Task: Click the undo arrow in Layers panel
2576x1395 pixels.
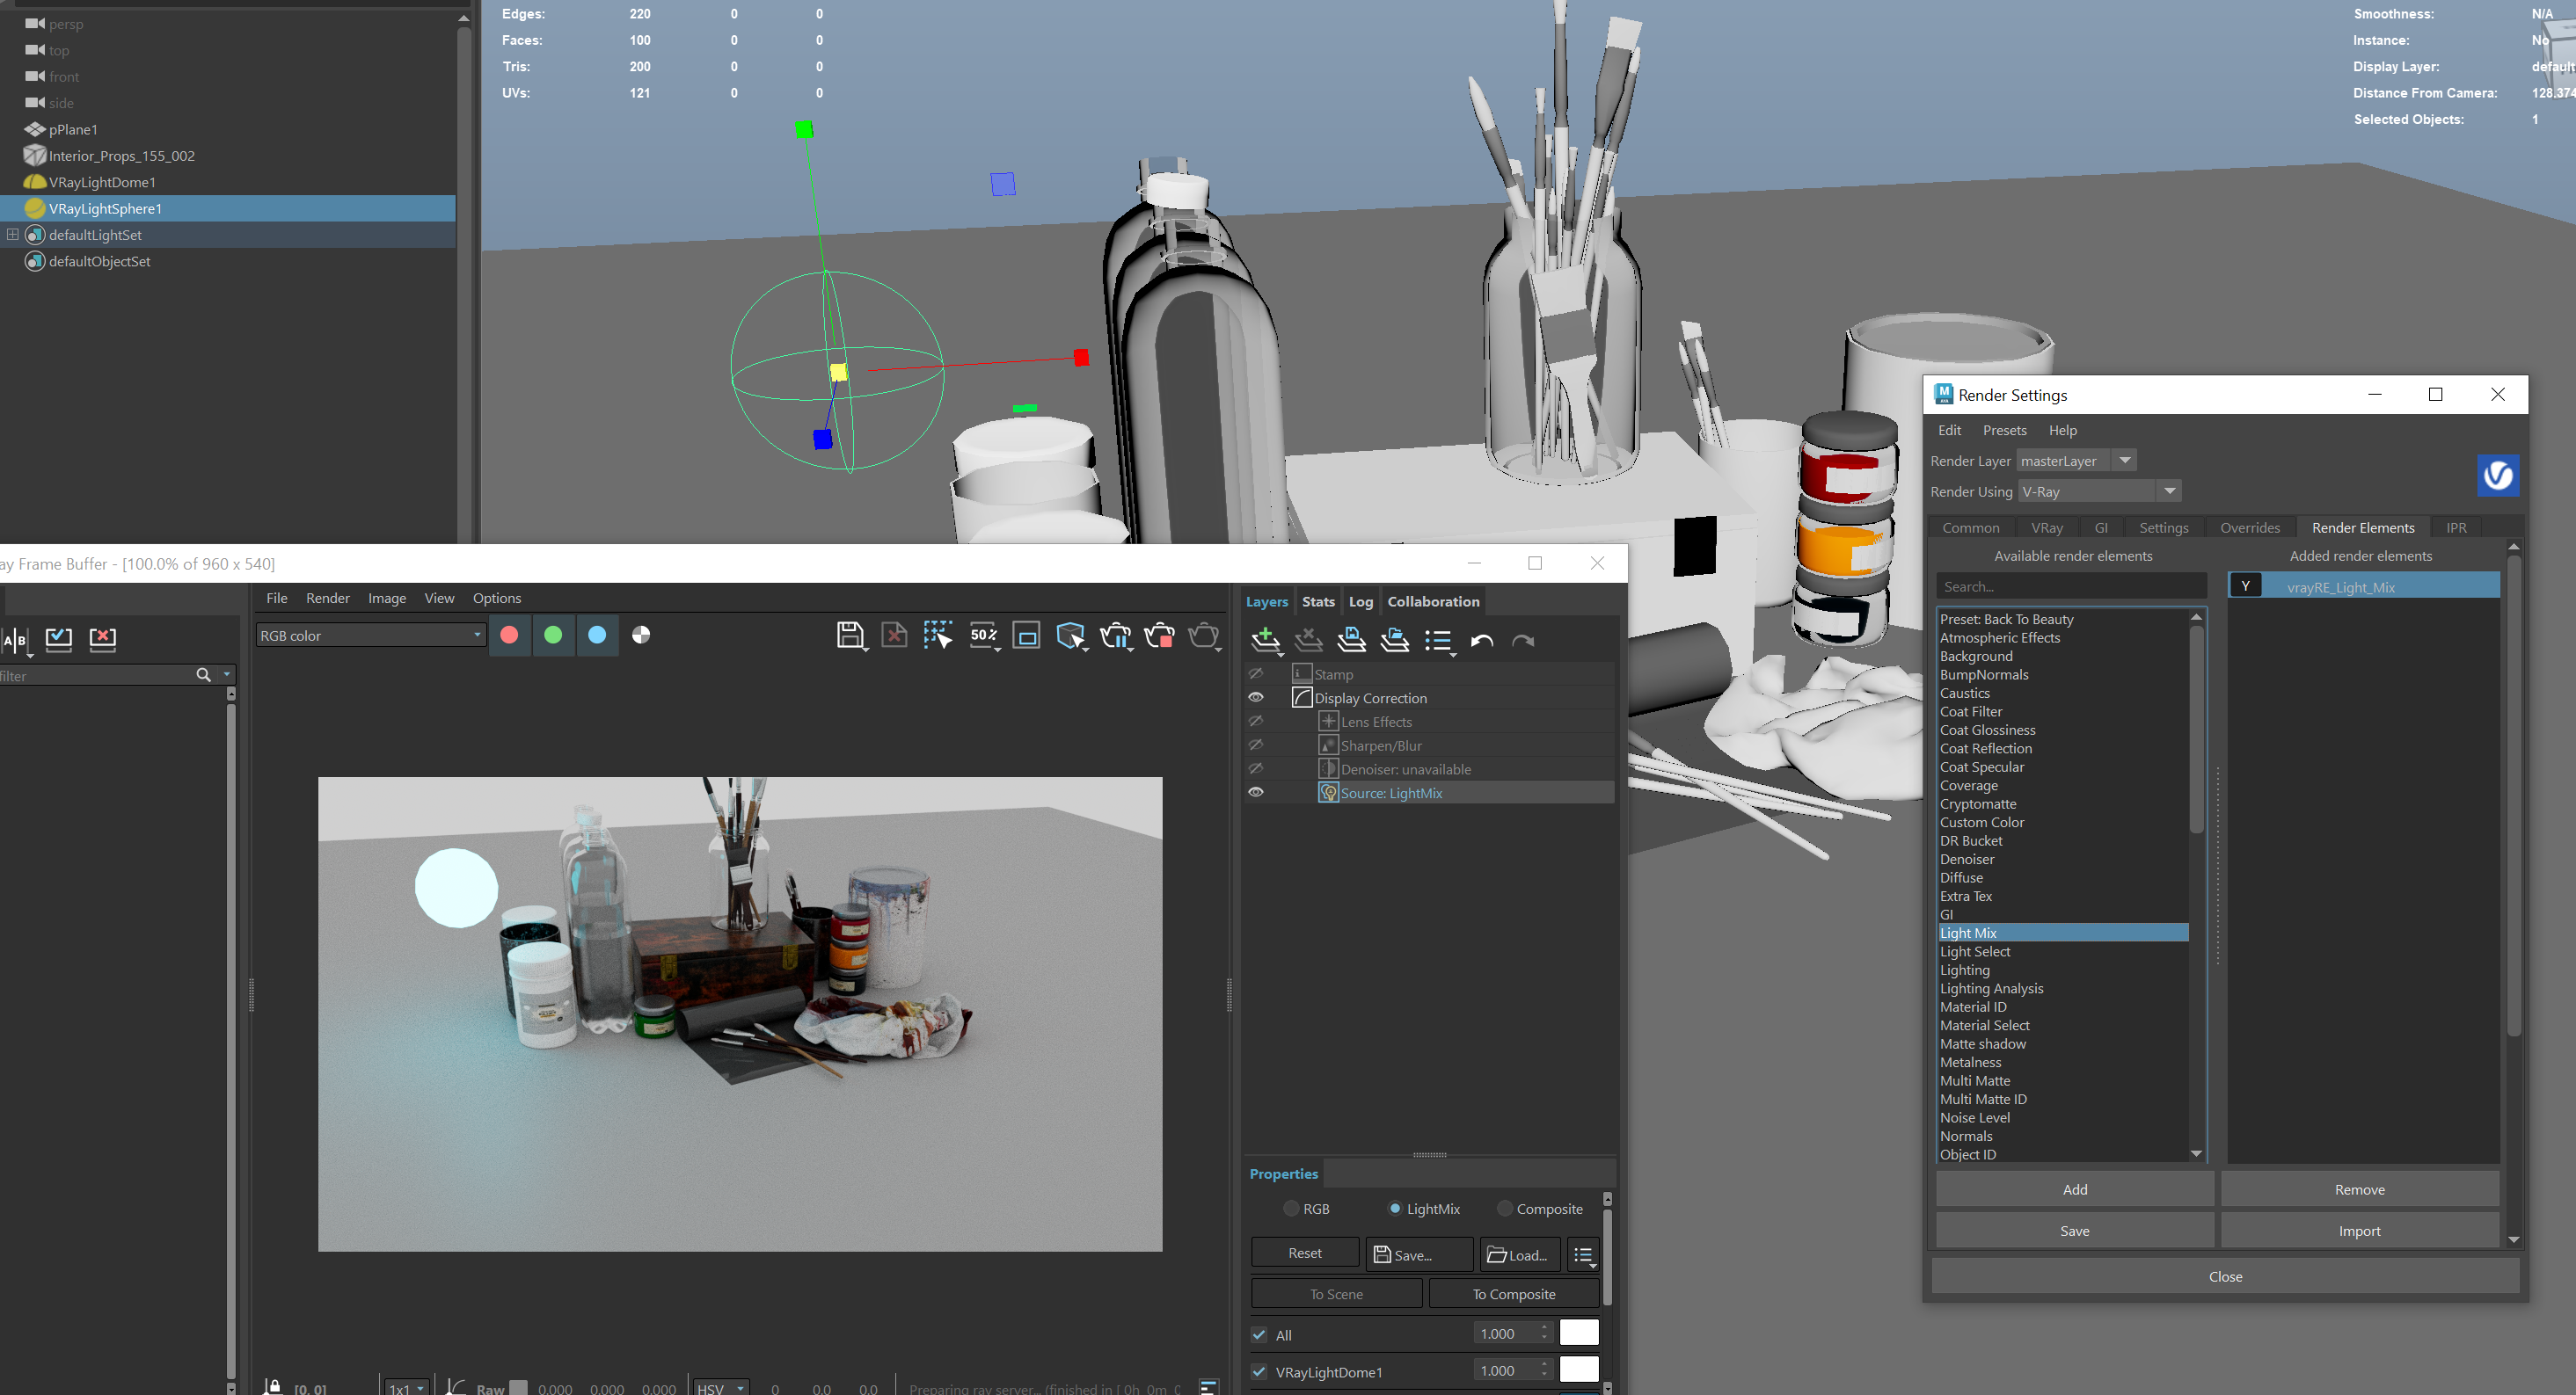Action: click(x=1482, y=641)
